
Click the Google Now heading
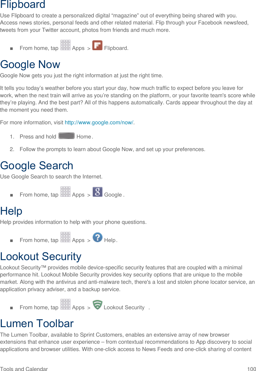point(30,64)
